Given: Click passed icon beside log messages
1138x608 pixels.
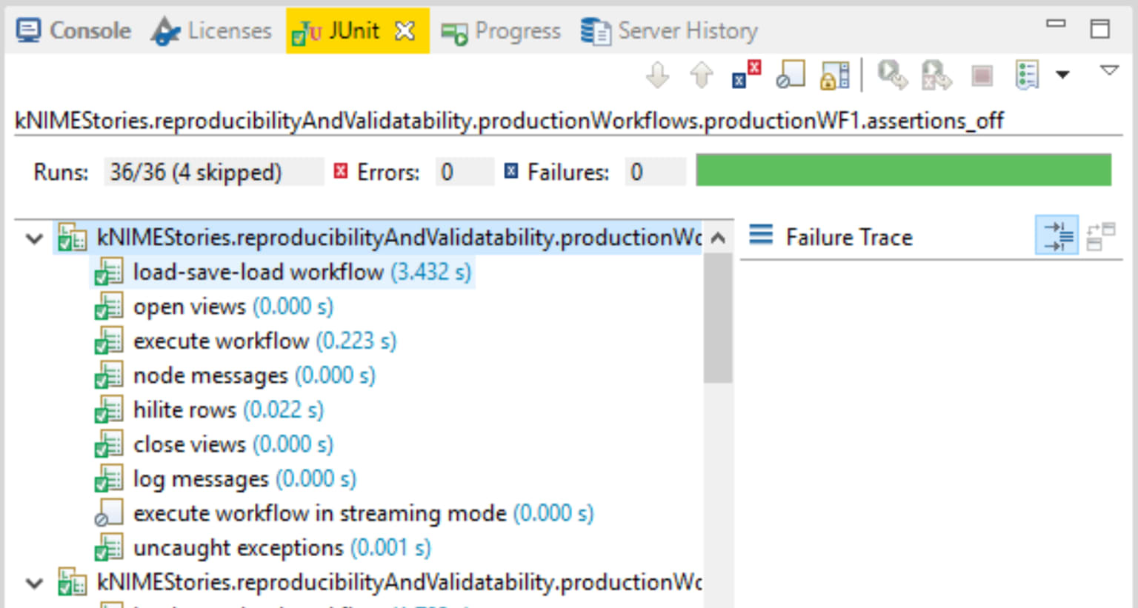Looking at the screenshot, I should 109,479.
